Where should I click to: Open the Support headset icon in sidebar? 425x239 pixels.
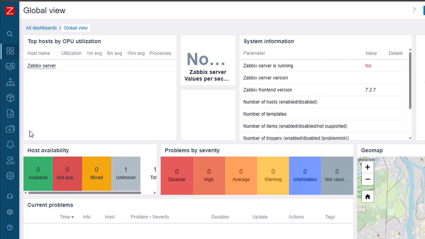point(10,196)
